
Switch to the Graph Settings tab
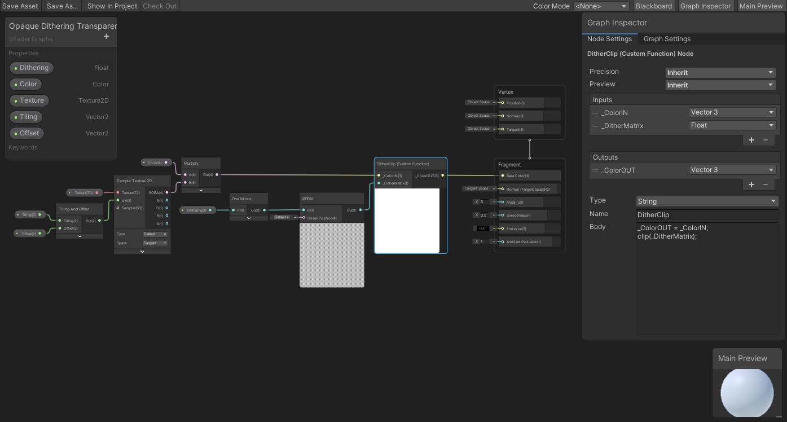pyautogui.click(x=667, y=39)
